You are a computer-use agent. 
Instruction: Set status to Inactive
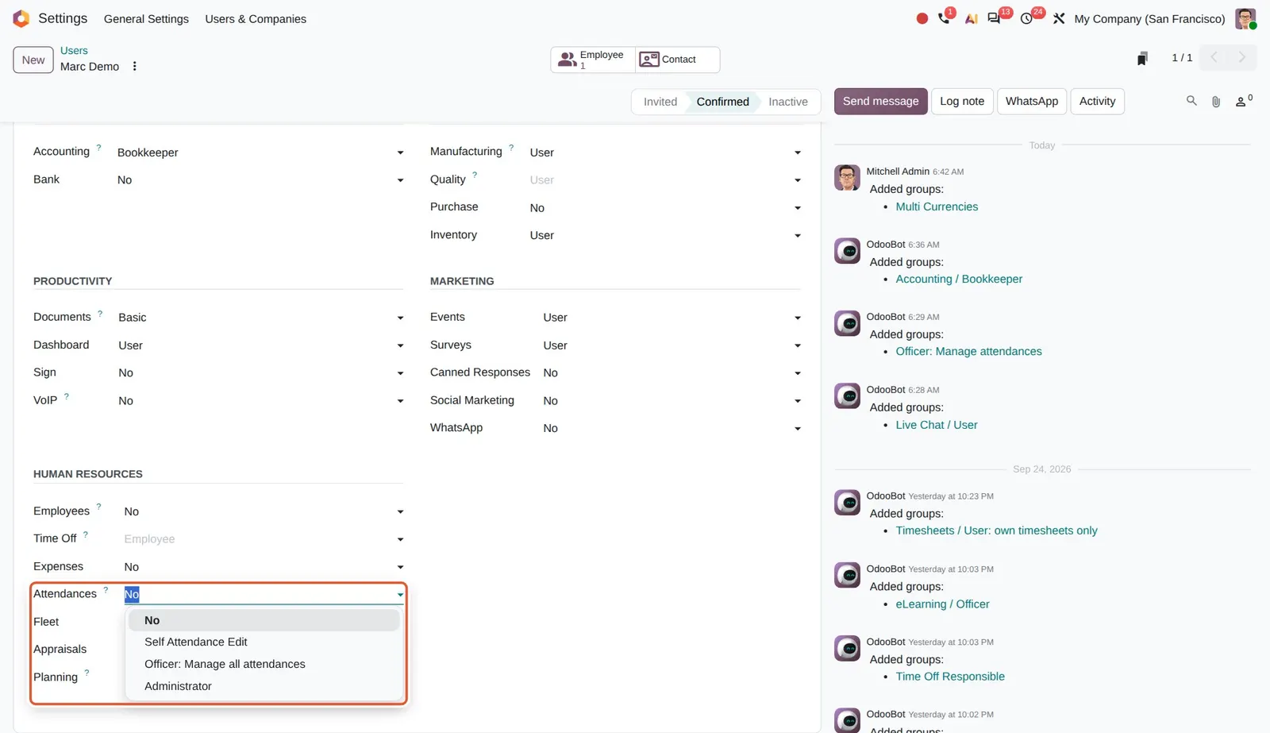coord(787,102)
